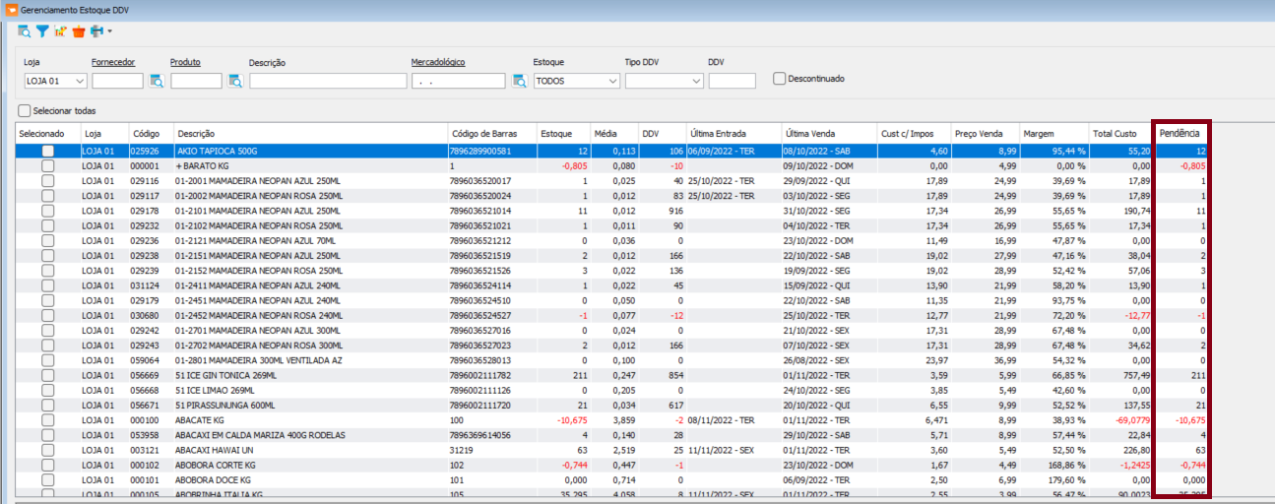The height and width of the screenshot is (504, 1275).
Task: Expand the Loja dropdown showing LOJA 01
Action: 81,81
